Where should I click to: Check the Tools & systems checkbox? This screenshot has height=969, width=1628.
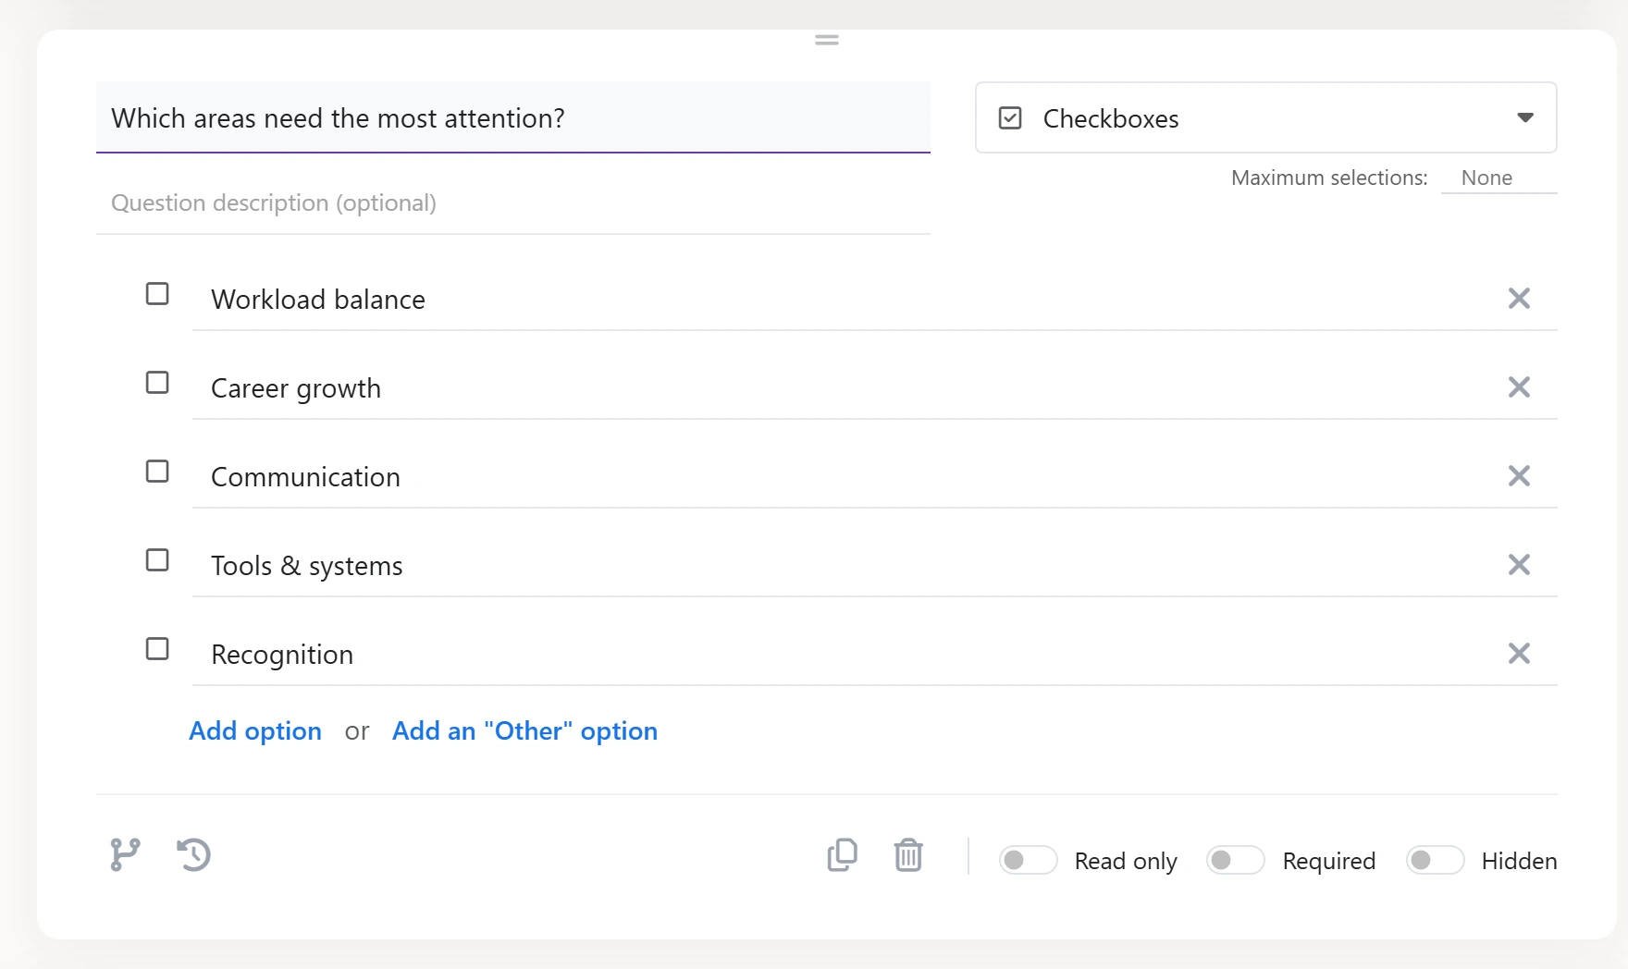[157, 560]
